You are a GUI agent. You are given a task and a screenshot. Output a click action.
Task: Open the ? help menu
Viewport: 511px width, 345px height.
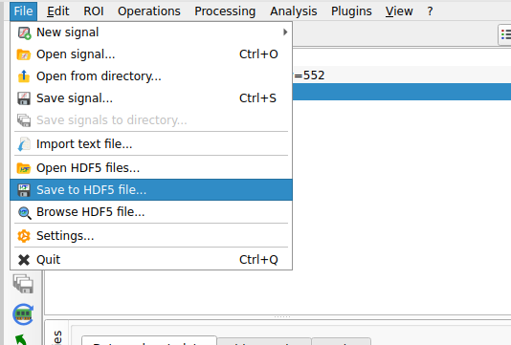tap(431, 11)
